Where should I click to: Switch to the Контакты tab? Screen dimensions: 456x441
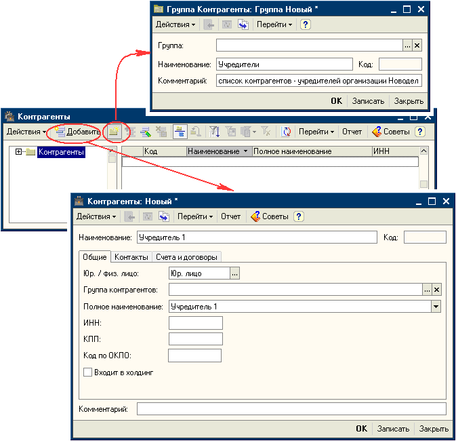coord(131,257)
